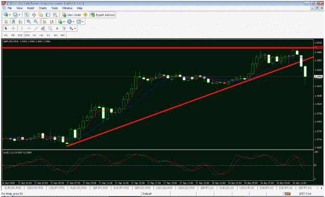
Task: Expand the Periods dropdown arrow
Action: (x=73, y=21)
